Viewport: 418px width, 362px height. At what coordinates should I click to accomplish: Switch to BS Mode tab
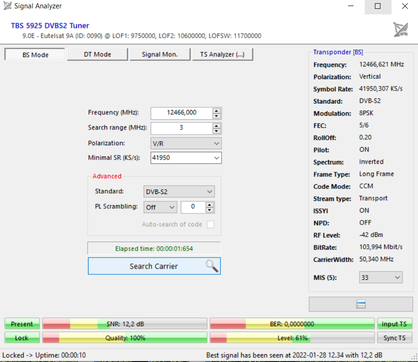click(x=35, y=54)
